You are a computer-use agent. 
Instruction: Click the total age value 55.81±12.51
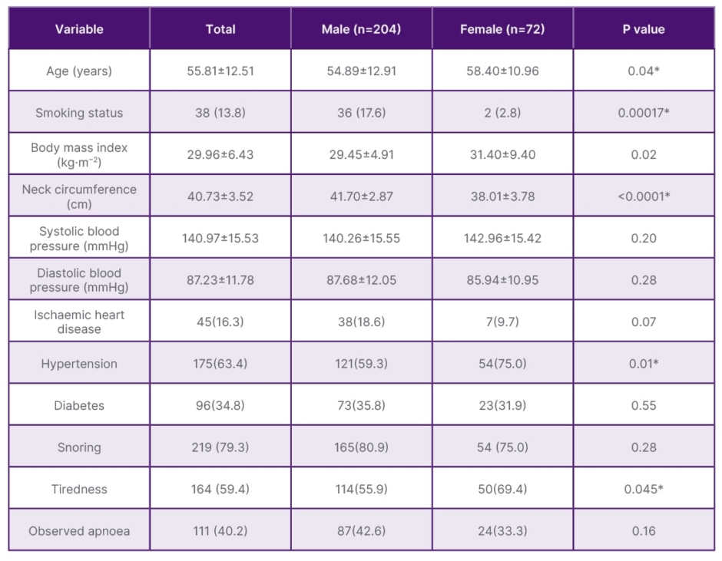click(220, 71)
